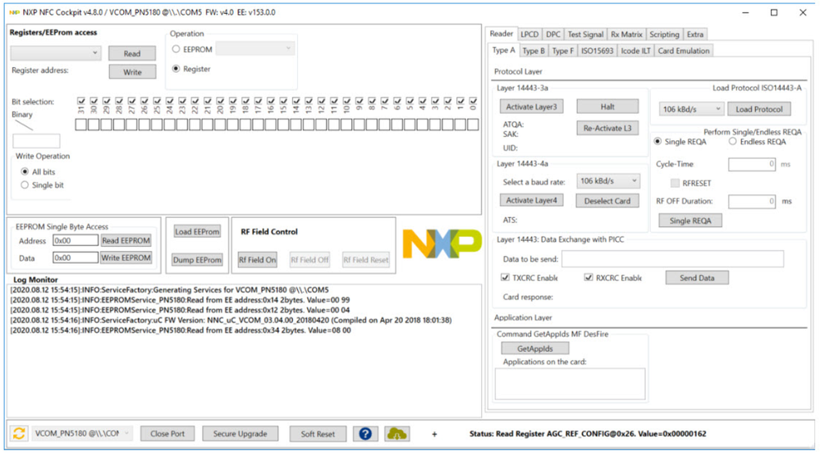This screenshot has width=820, height=455.
Task: Click the Single REQA button
Action: pos(689,221)
